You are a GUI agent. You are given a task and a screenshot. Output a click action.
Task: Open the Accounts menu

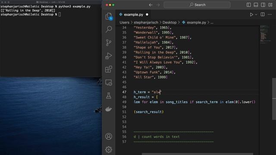(109, 136)
